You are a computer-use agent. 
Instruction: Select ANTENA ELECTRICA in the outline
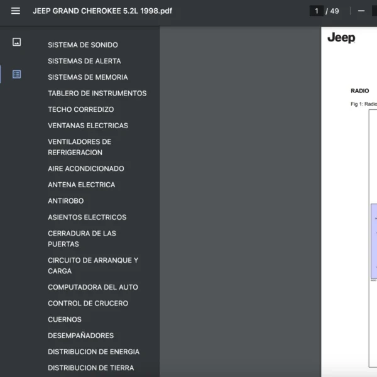82,185
